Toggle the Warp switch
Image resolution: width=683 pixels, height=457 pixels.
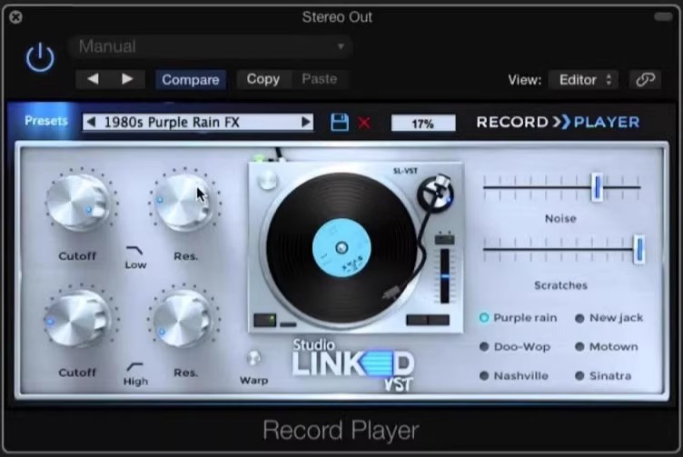253,359
